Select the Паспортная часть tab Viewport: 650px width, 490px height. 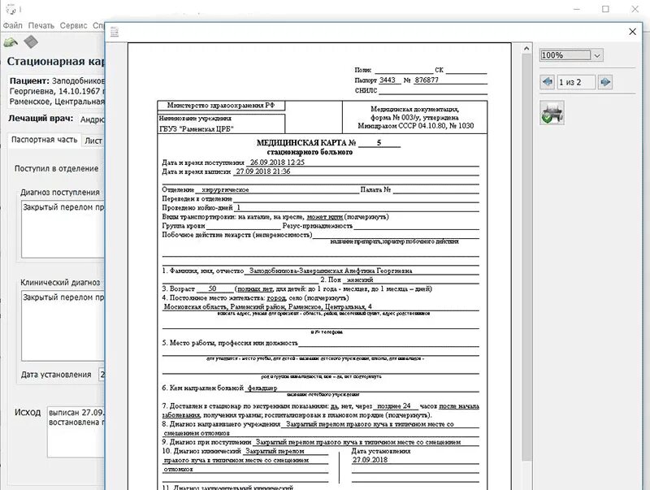45,140
